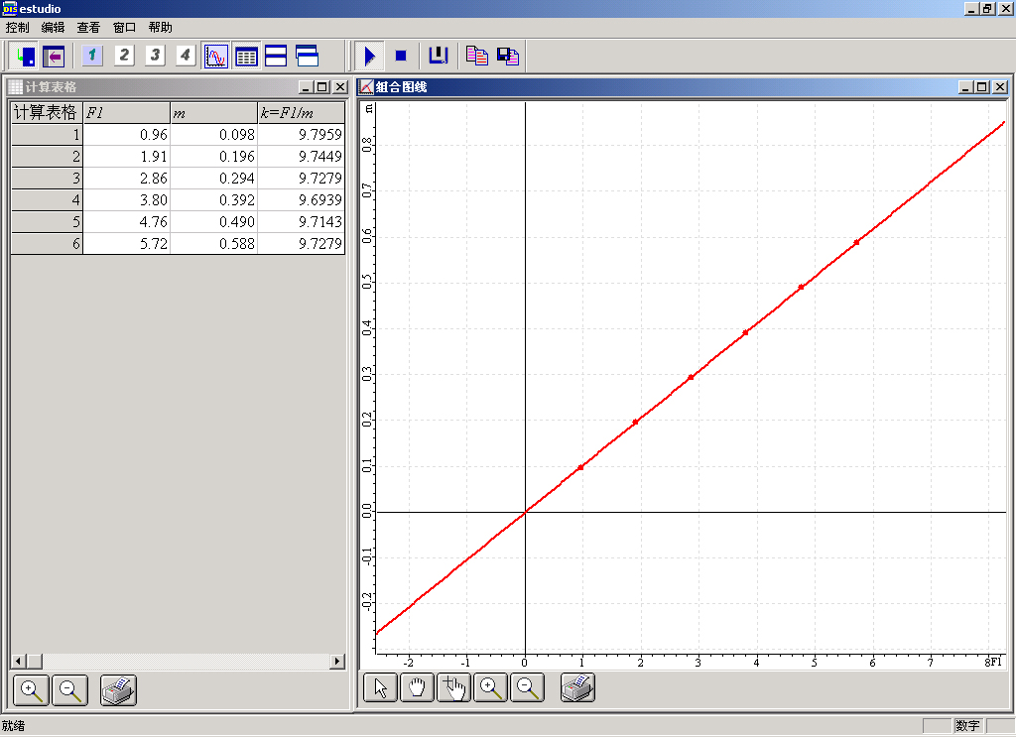This screenshot has height=737, width=1016.
Task: Select the hand pan tool below graph
Action: [x=418, y=687]
